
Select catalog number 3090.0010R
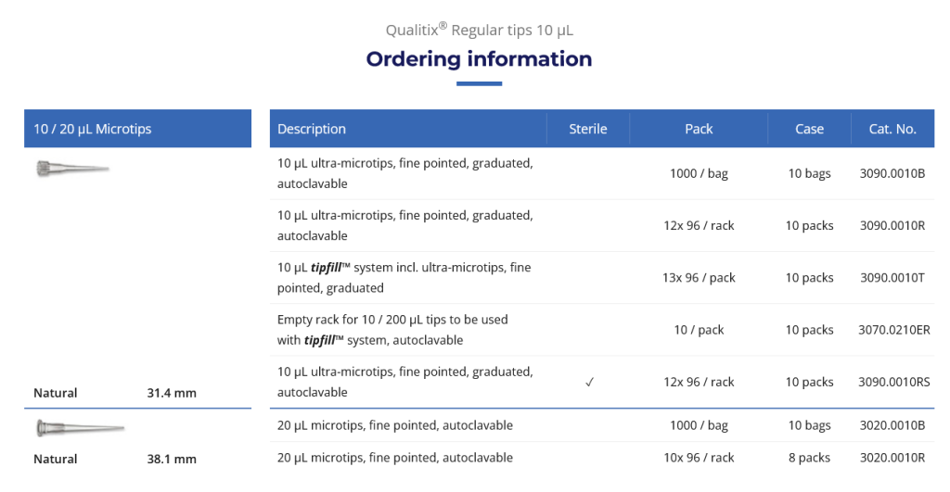(x=892, y=225)
